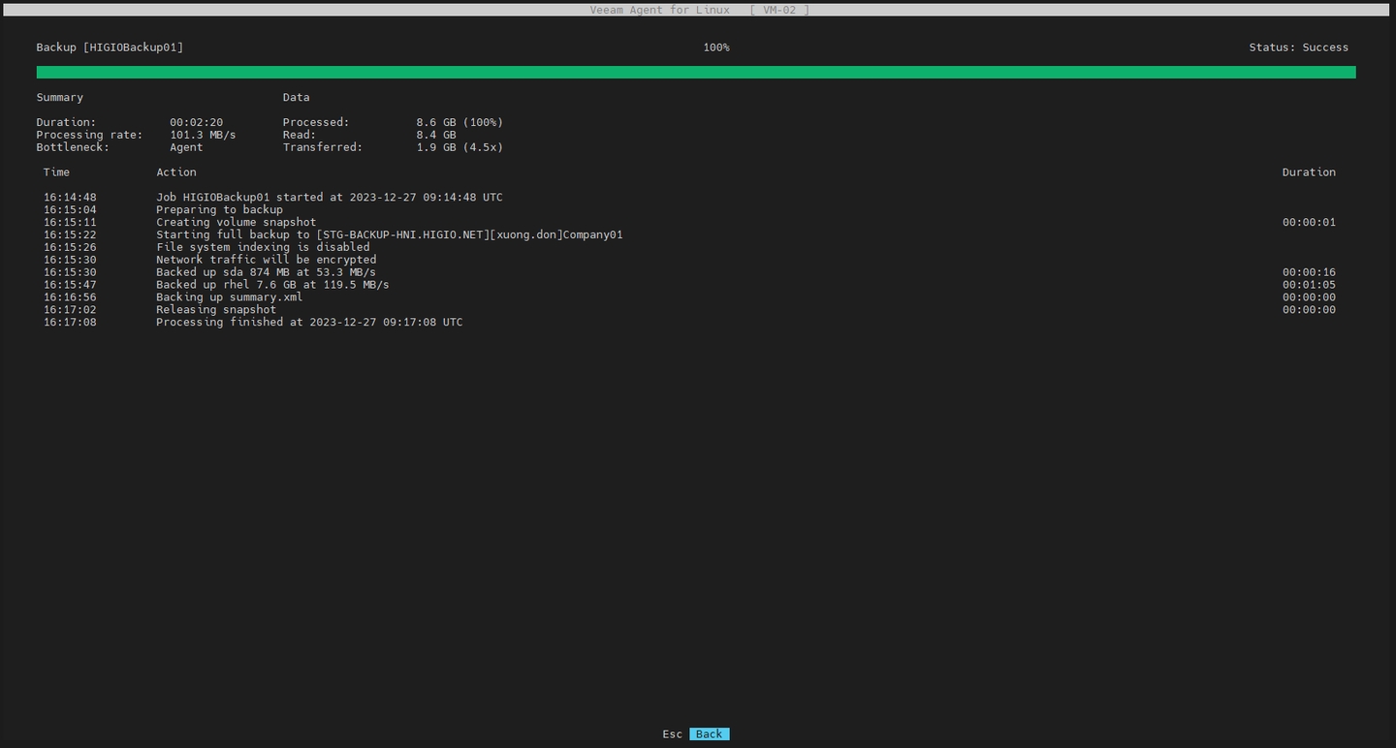Click the Data section heading
1396x748 pixels.
point(296,98)
